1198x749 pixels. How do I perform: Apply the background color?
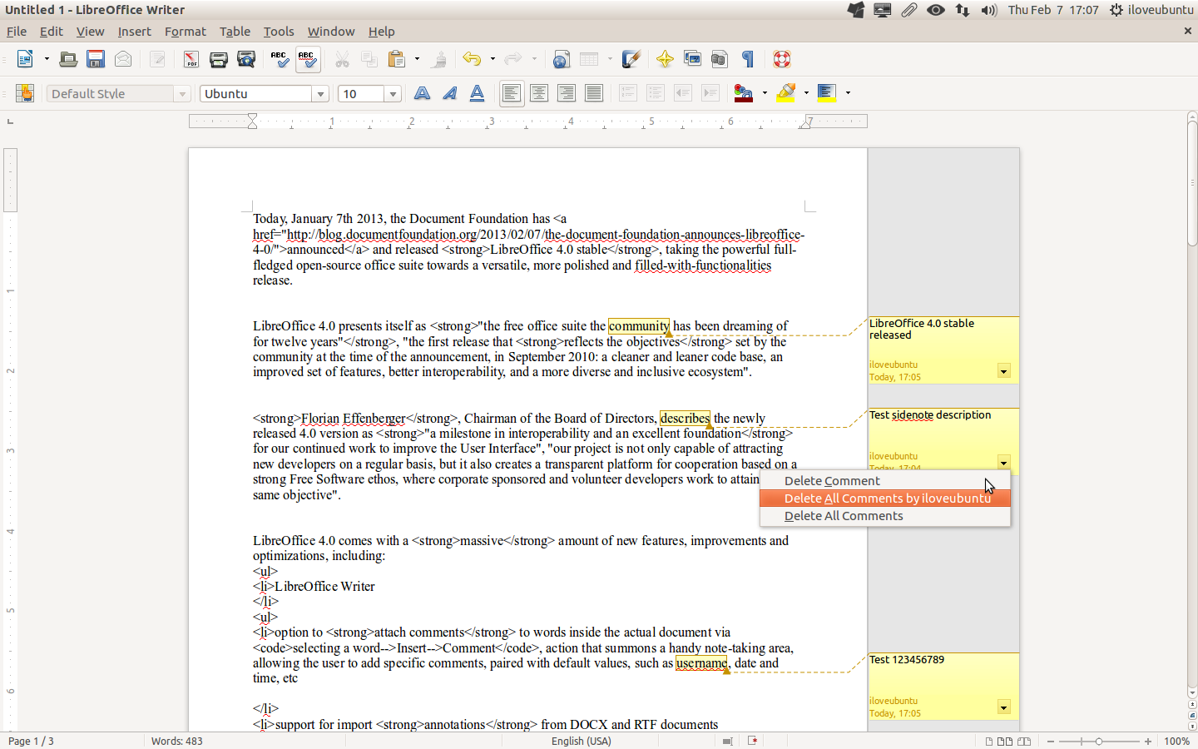(827, 93)
